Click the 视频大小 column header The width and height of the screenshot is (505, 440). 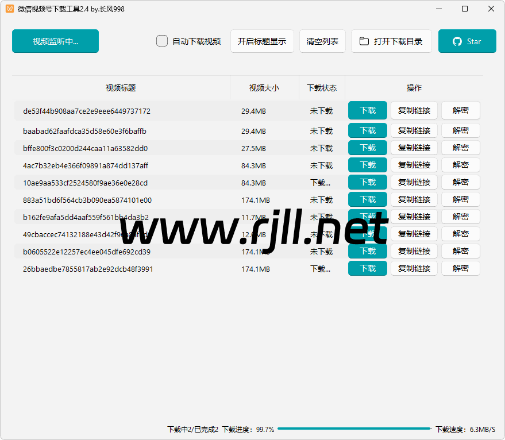coord(264,88)
